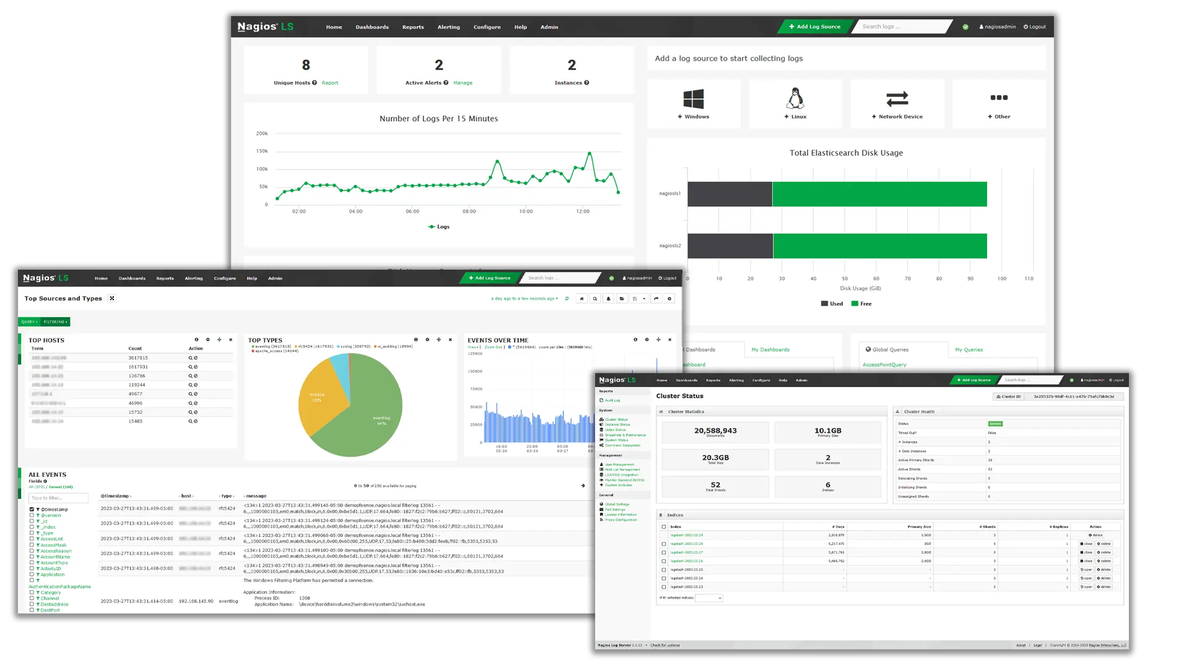Close the TOP HOSTS panel
This screenshot has height=668, width=1189.
click(231, 340)
